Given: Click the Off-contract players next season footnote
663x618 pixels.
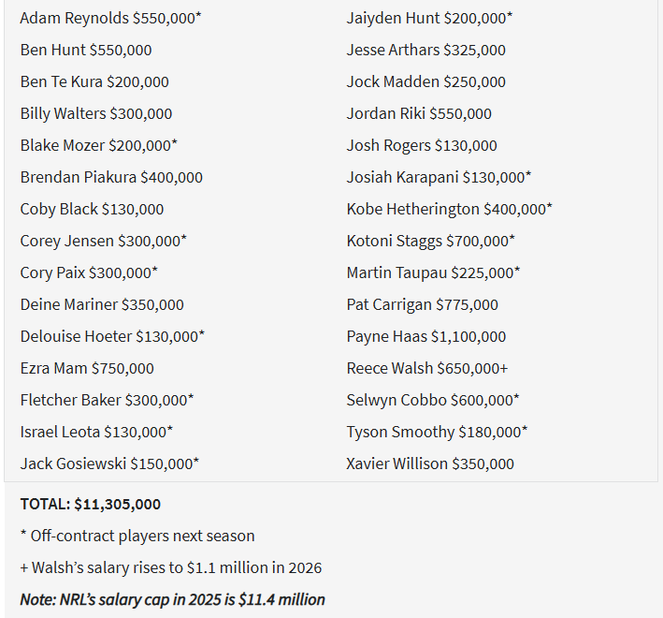Looking at the screenshot, I should (x=137, y=536).
